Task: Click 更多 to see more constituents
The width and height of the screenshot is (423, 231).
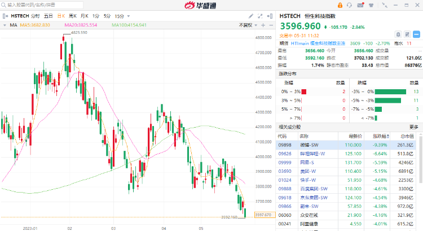Action: click(413, 127)
